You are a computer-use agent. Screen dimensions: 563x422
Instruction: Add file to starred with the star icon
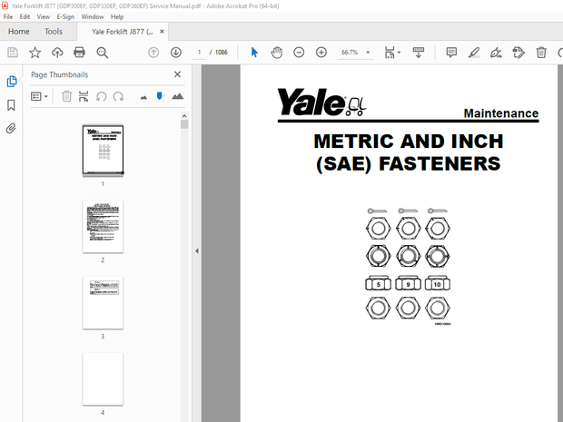tap(35, 53)
